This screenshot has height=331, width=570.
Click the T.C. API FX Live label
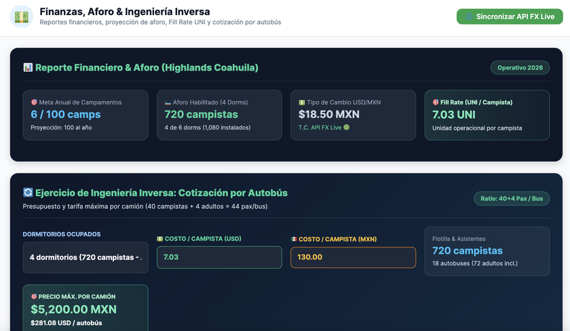click(x=320, y=128)
